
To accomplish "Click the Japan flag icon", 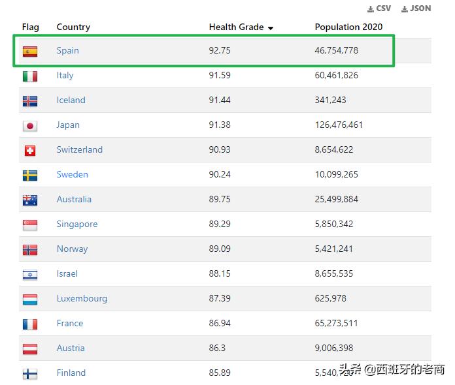I will [30, 125].
